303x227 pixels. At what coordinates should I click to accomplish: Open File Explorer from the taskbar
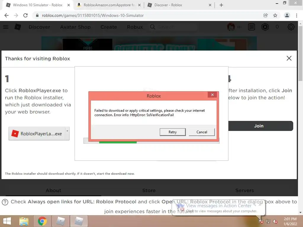pos(24,221)
